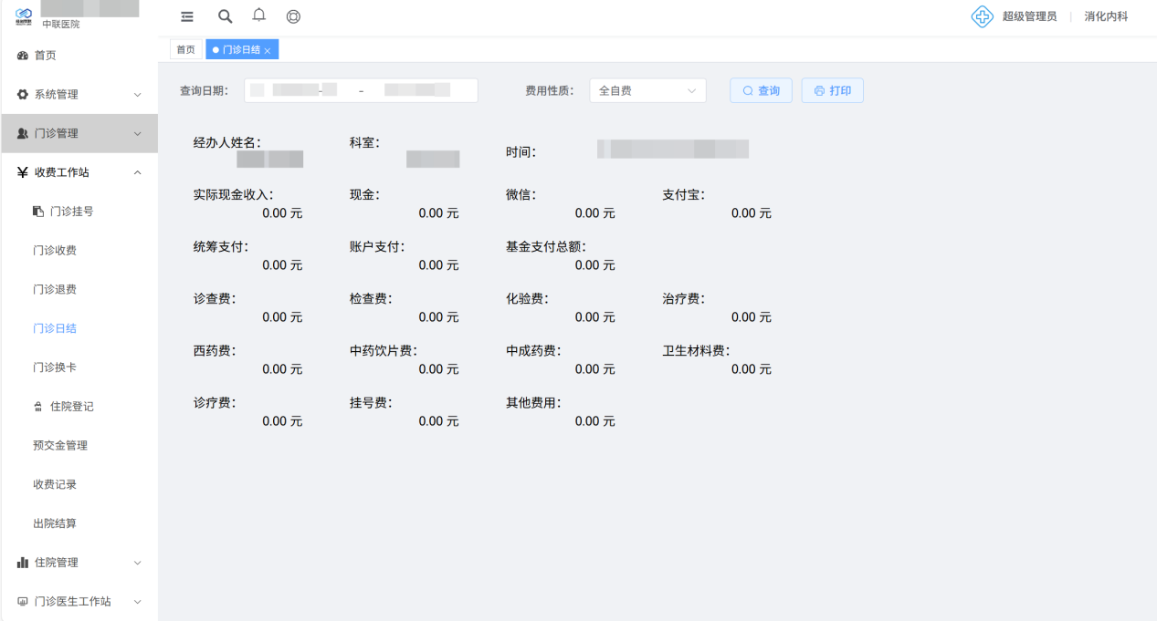The height and width of the screenshot is (621, 1157).
Task: Open 预交金管理 in the sidebar
Action: [x=60, y=446]
